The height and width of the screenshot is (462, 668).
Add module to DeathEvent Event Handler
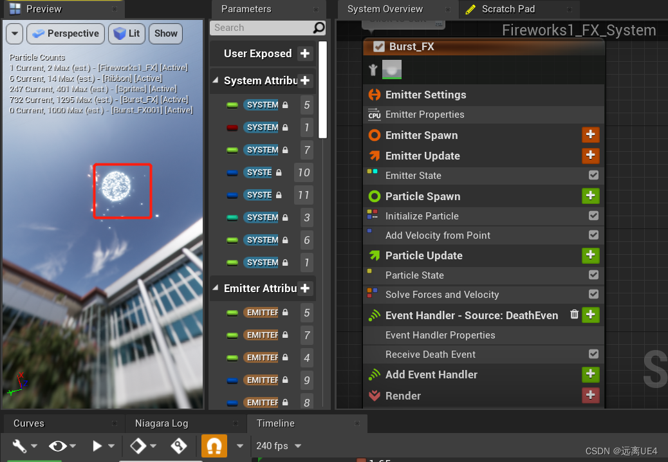[591, 315]
